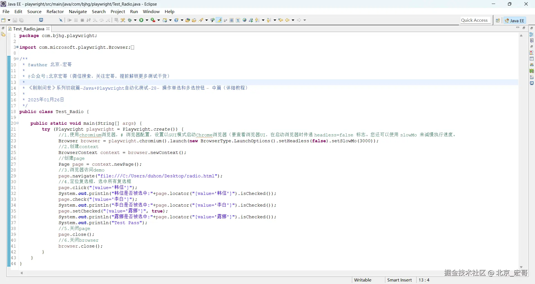The image size is (535, 284).
Task: Click the Back navigation arrow
Action: (x=287, y=20)
